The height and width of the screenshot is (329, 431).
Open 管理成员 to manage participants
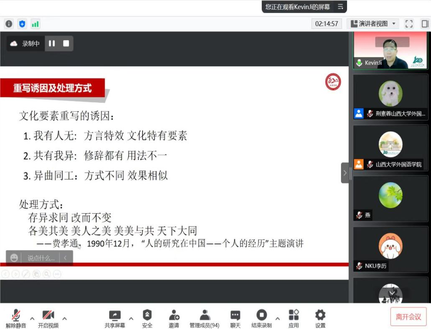coord(204,319)
